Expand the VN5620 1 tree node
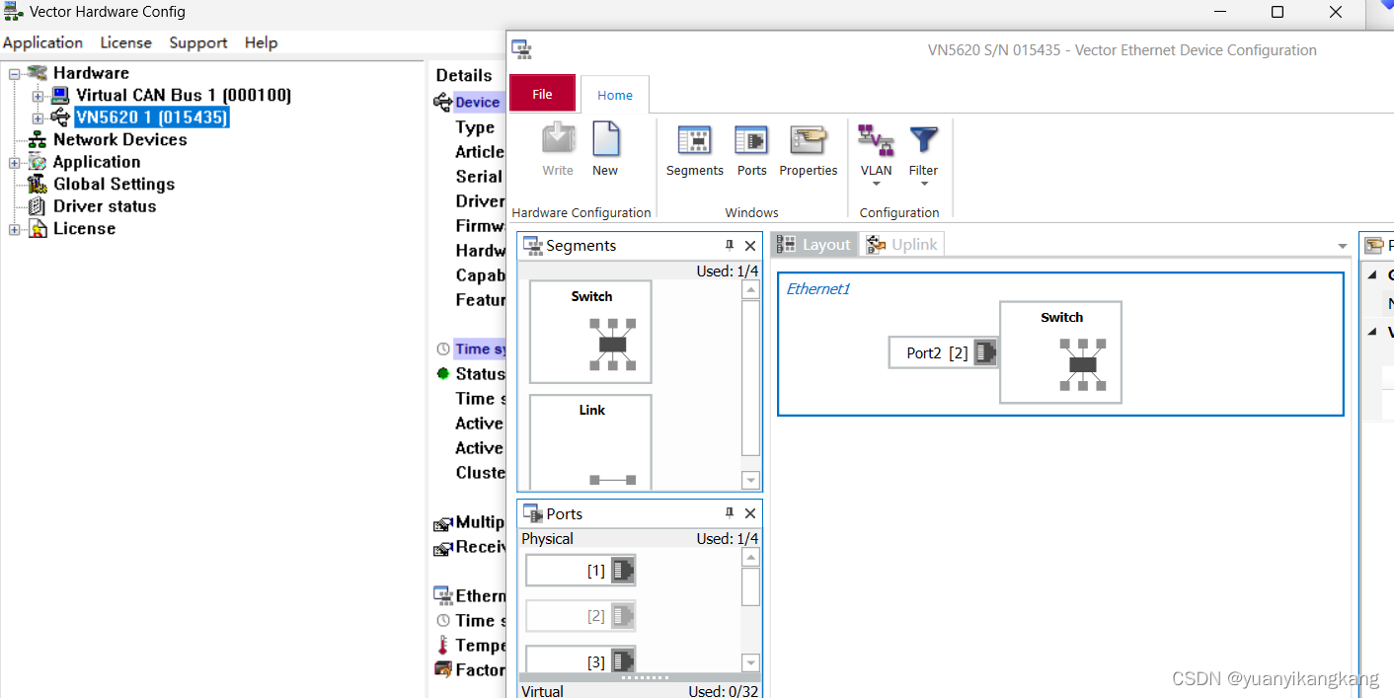Image resolution: width=1394 pixels, height=698 pixels. [38, 118]
